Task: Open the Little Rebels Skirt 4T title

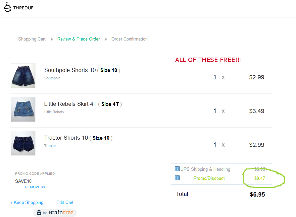Action: click(x=70, y=104)
